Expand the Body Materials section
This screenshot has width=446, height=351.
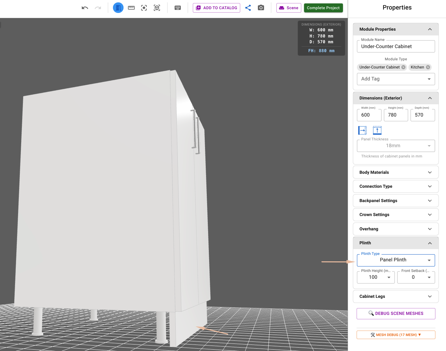(x=396, y=172)
